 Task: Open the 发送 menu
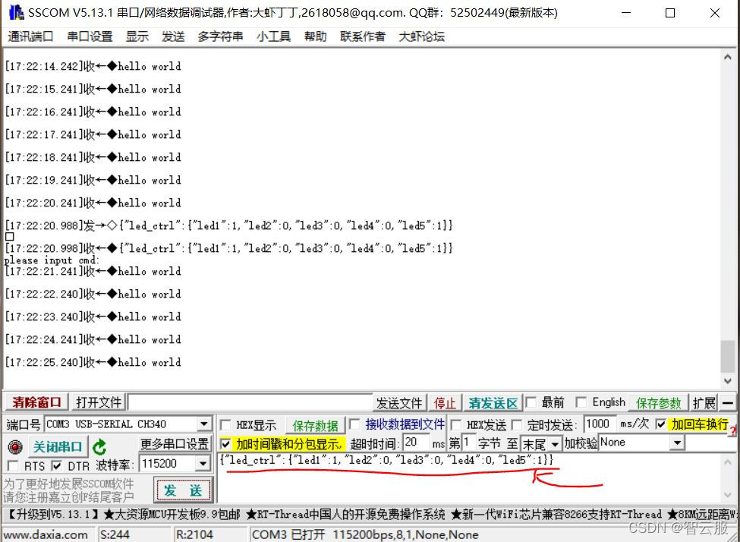(x=173, y=36)
